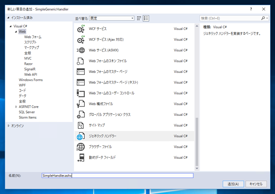Expand the オンライン section
The width and height of the screenshot is (275, 194).
coord(8,126)
